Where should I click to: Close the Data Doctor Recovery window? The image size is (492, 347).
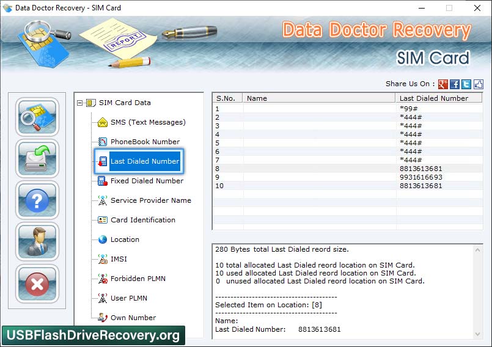[x=477, y=8]
